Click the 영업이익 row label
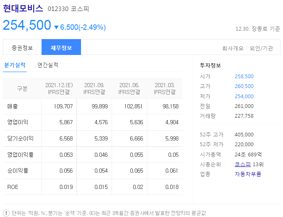Image resolution: width=283 pixels, height=217 pixels. pos(18,122)
